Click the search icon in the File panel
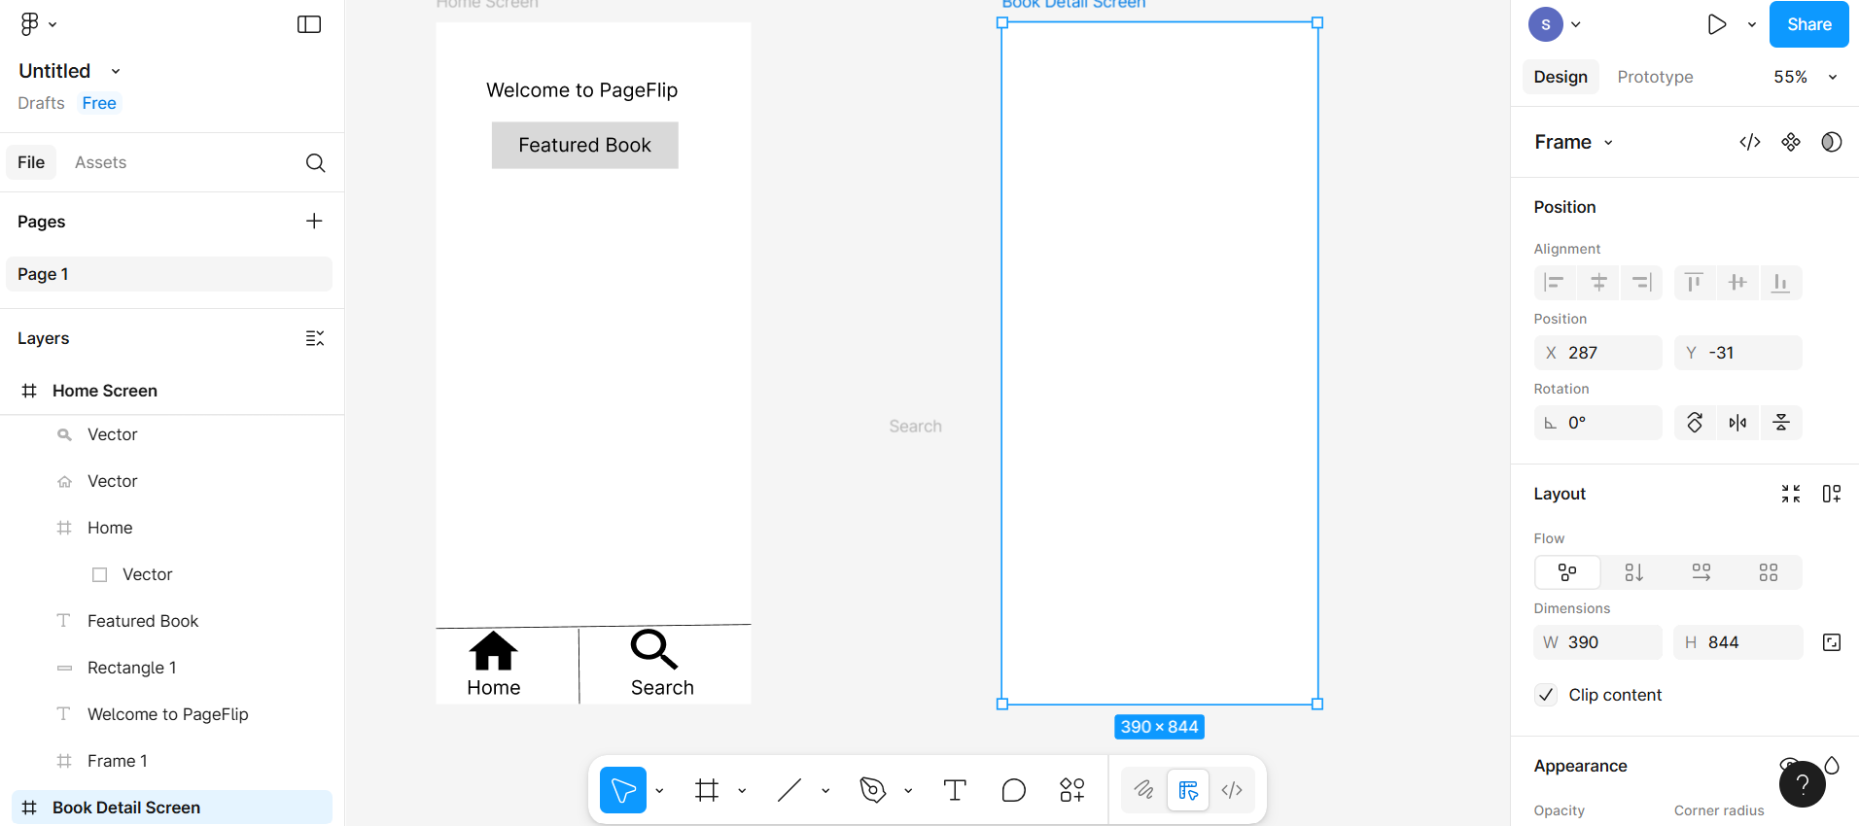 point(315,163)
